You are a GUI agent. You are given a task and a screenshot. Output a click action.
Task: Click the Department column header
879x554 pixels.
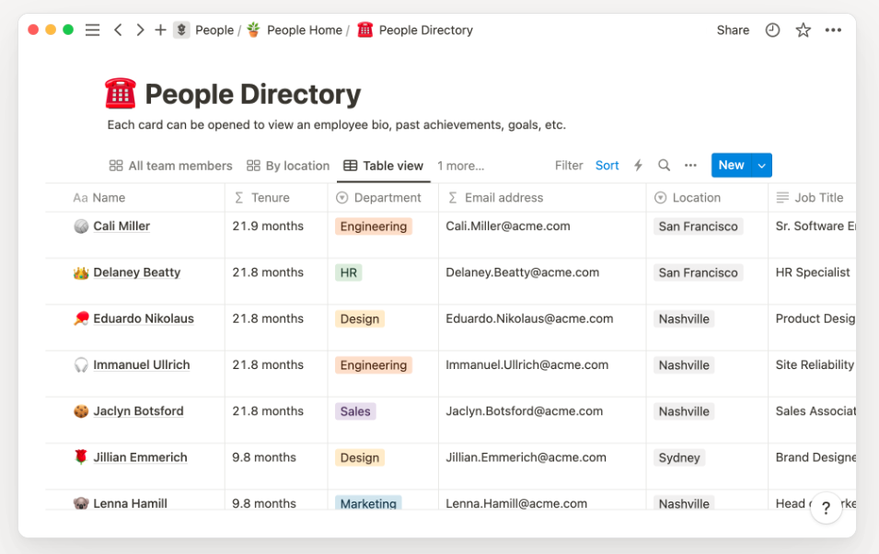click(x=387, y=198)
